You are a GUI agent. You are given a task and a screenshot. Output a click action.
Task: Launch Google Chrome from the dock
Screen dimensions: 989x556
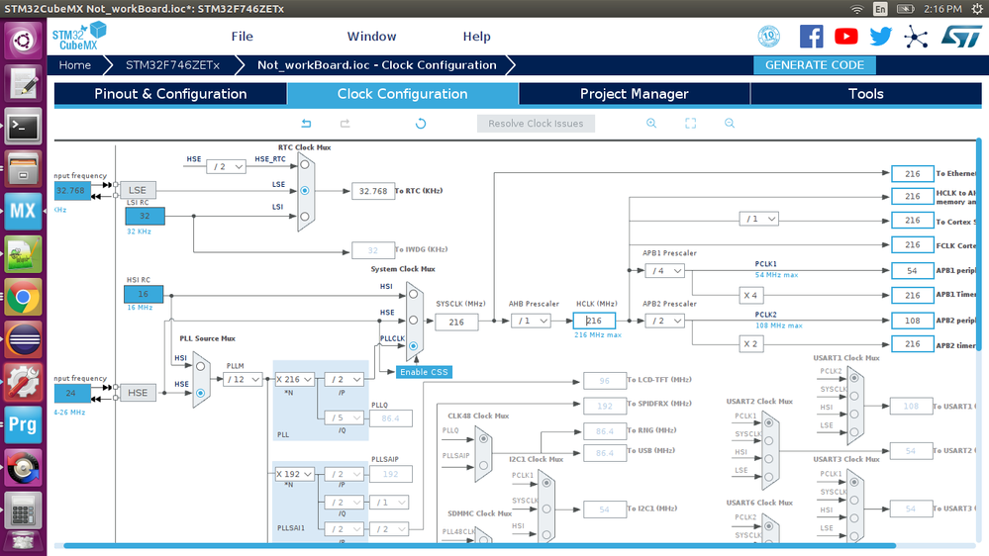[24, 297]
